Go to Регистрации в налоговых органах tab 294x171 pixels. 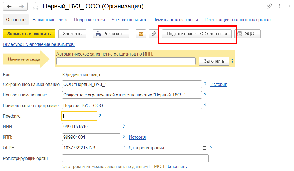pos(238,20)
